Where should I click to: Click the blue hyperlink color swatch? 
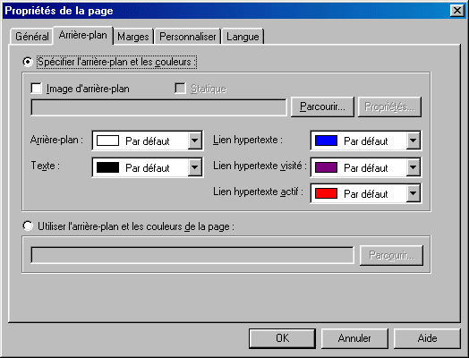pyautogui.click(x=326, y=141)
